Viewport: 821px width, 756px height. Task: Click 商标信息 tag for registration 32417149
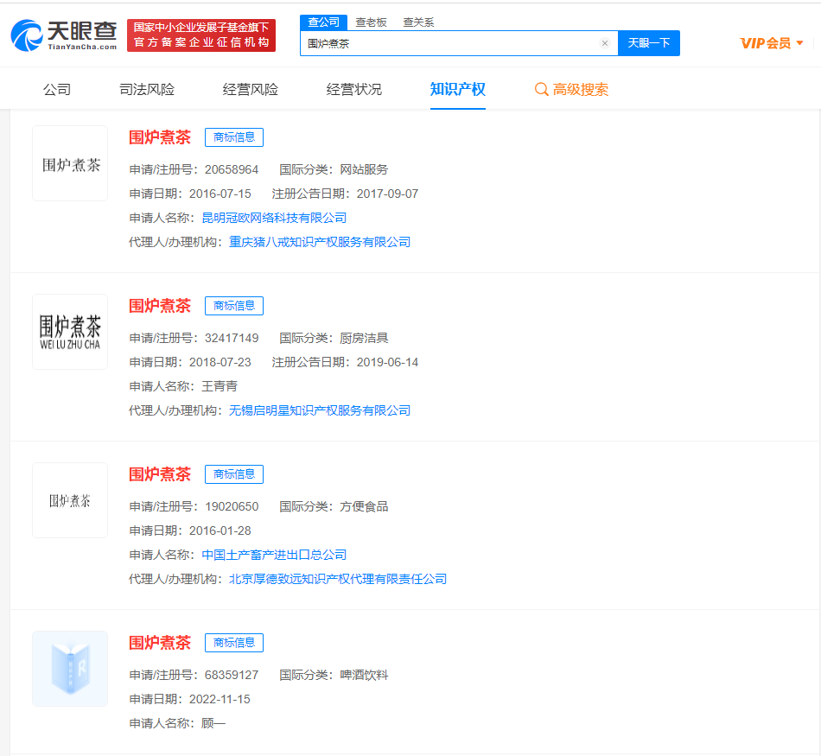coord(234,306)
